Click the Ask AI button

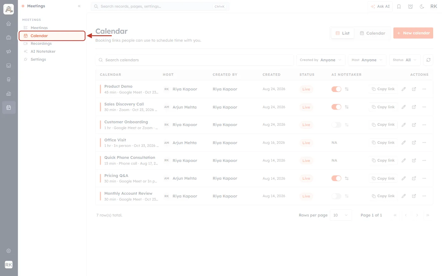(380, 6)
